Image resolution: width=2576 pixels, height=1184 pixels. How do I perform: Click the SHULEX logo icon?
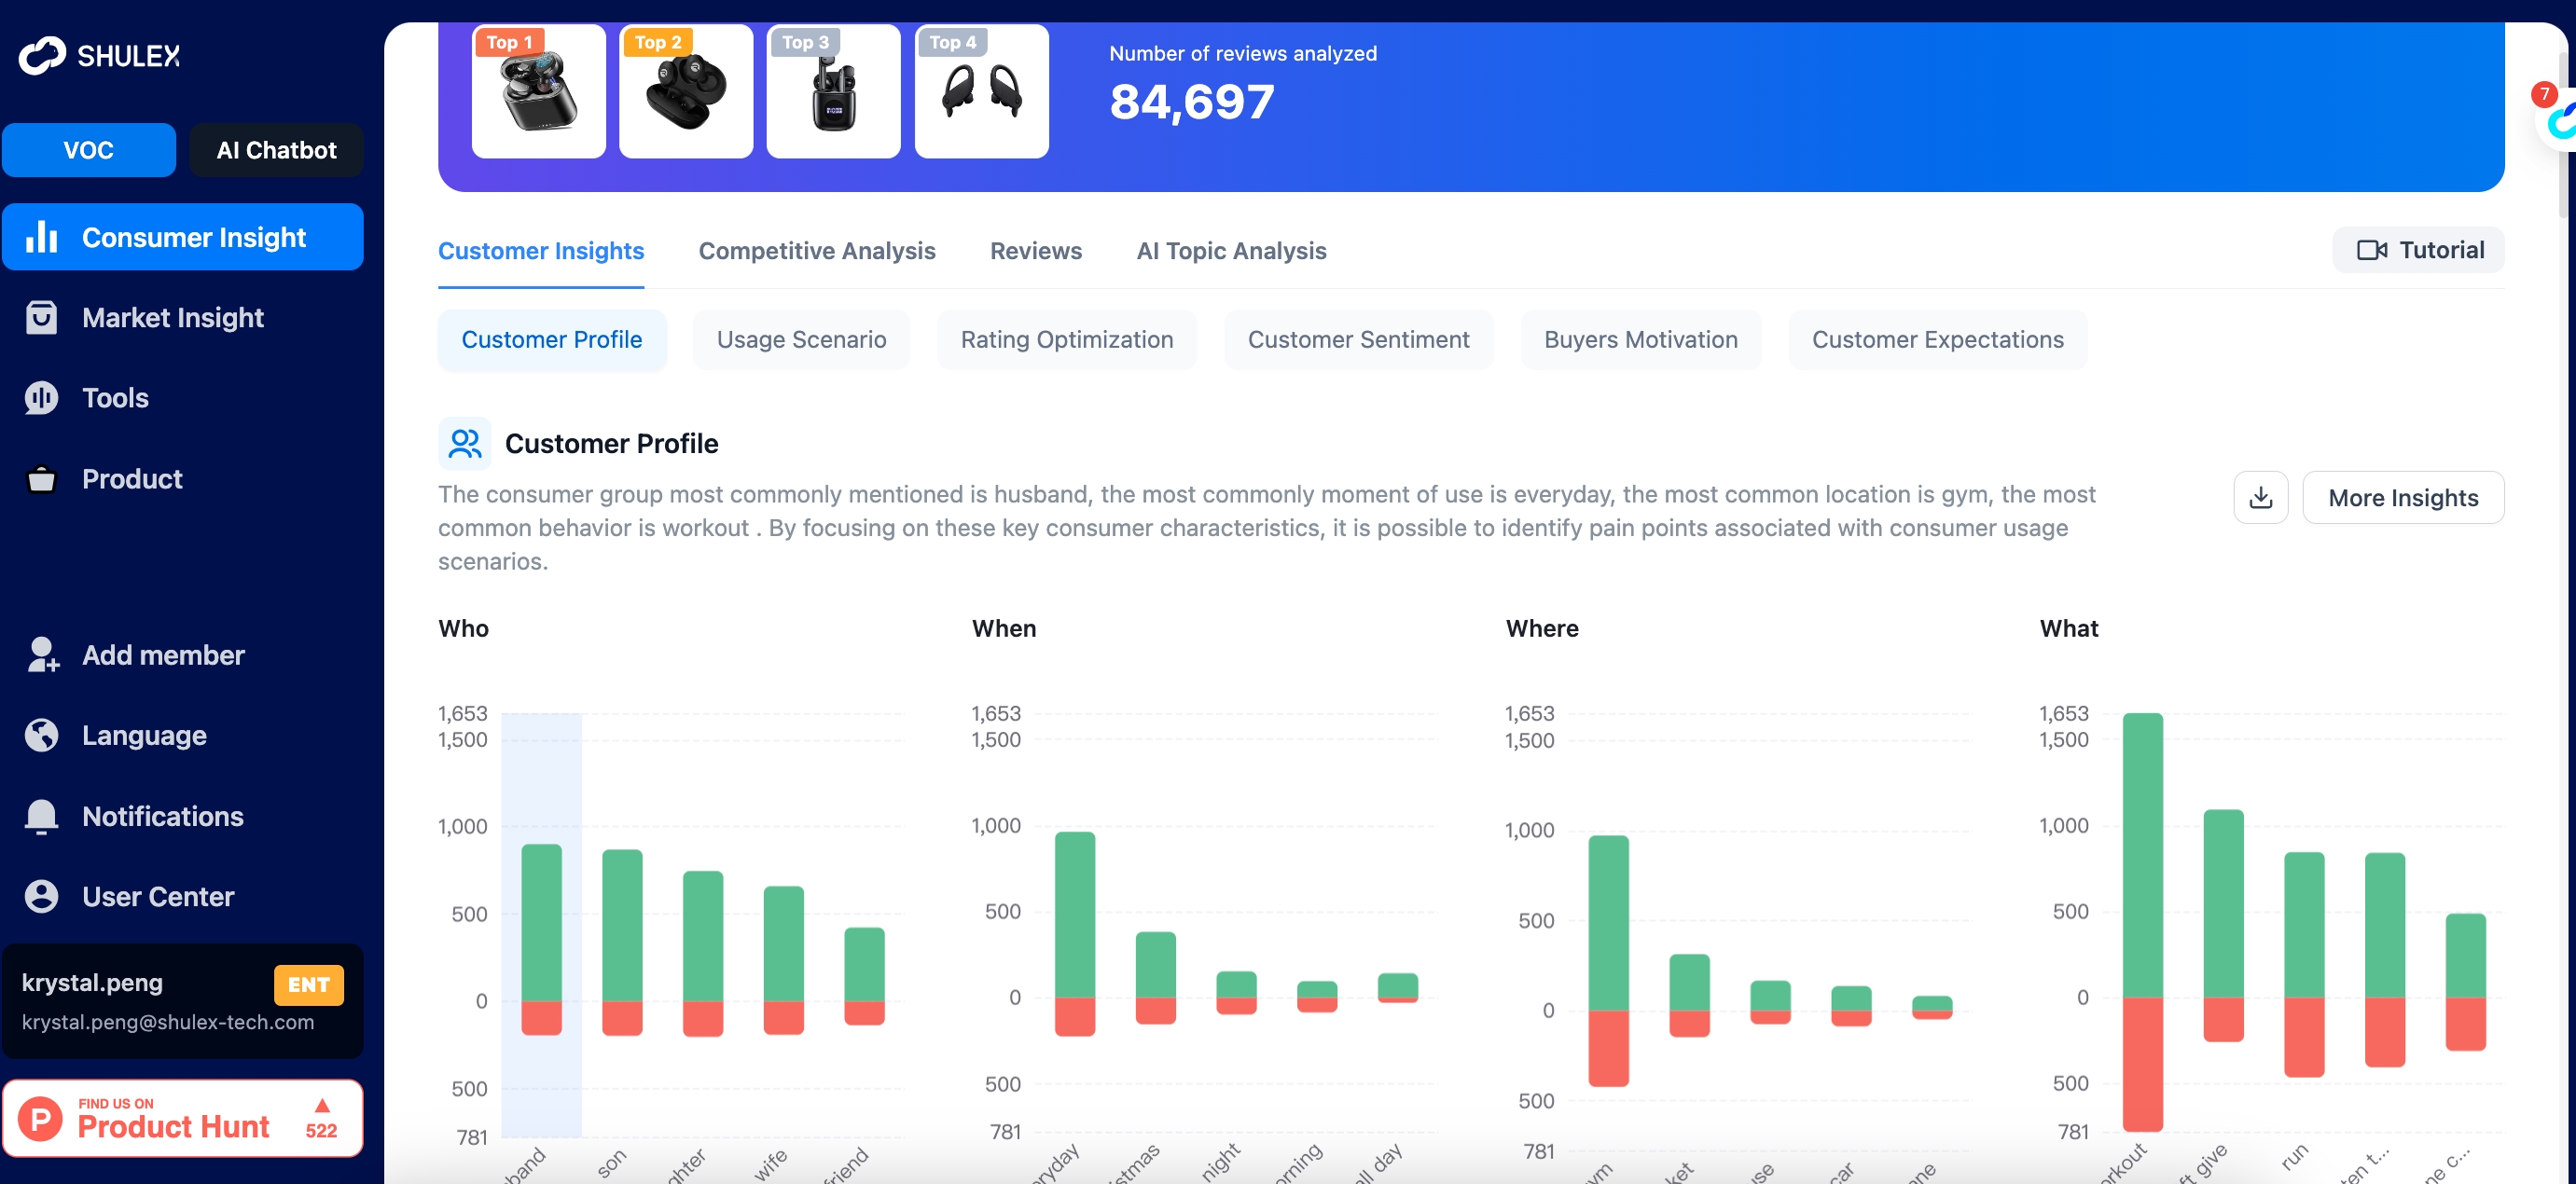(x=42, y=55)
